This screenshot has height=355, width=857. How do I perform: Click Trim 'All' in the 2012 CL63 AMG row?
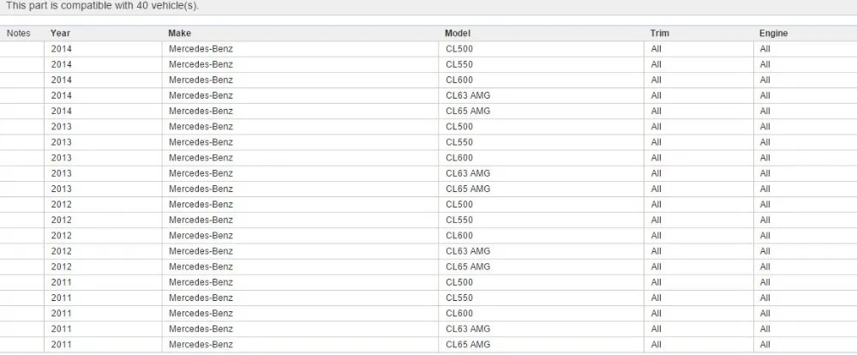(x=656, y=251)
